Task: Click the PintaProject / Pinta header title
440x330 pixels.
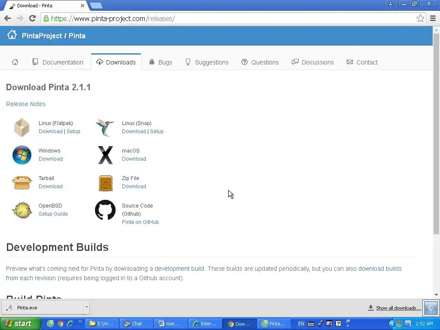Action: (x=54, y=36)
